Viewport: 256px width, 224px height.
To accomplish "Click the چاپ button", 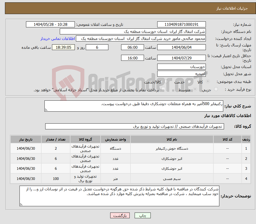I will [142, 215].
